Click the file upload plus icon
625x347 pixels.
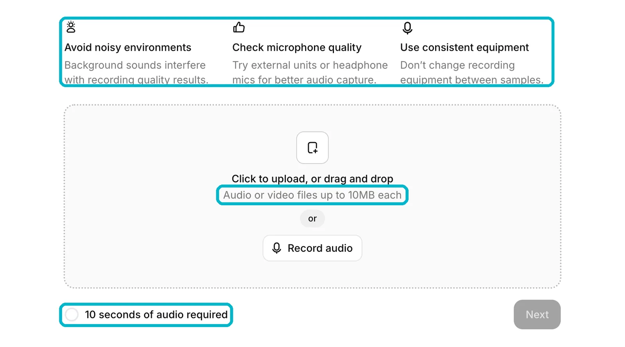312,148
